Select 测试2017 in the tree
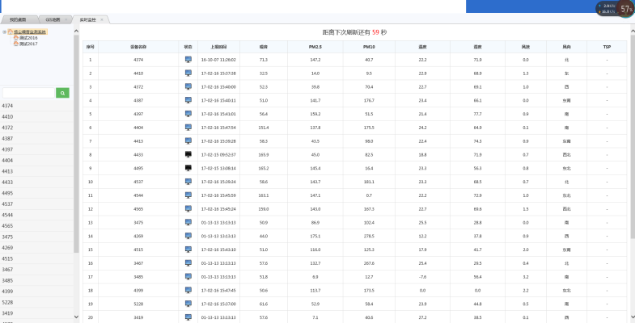 tap(28, 44)
